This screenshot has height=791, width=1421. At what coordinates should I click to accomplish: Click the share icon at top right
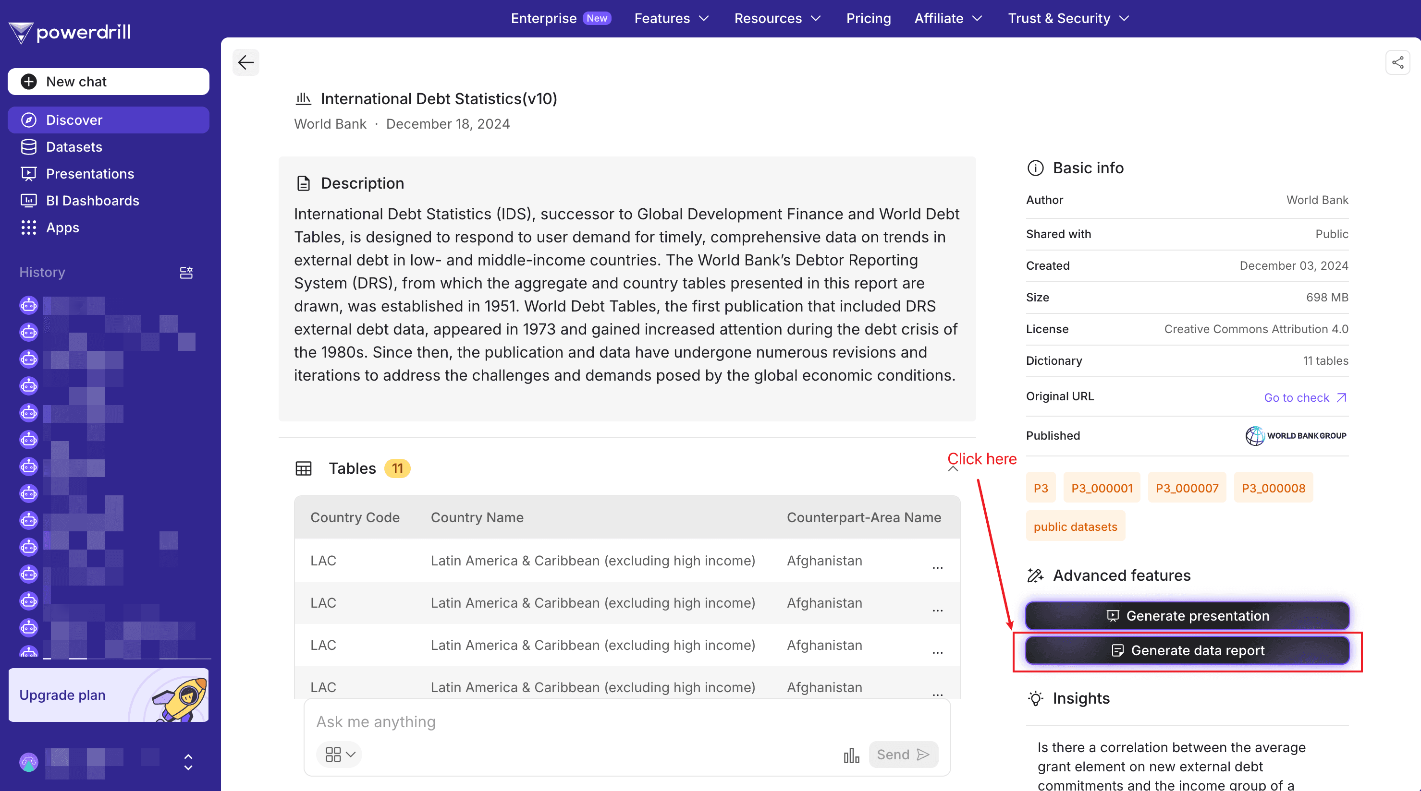point(1397,62)
